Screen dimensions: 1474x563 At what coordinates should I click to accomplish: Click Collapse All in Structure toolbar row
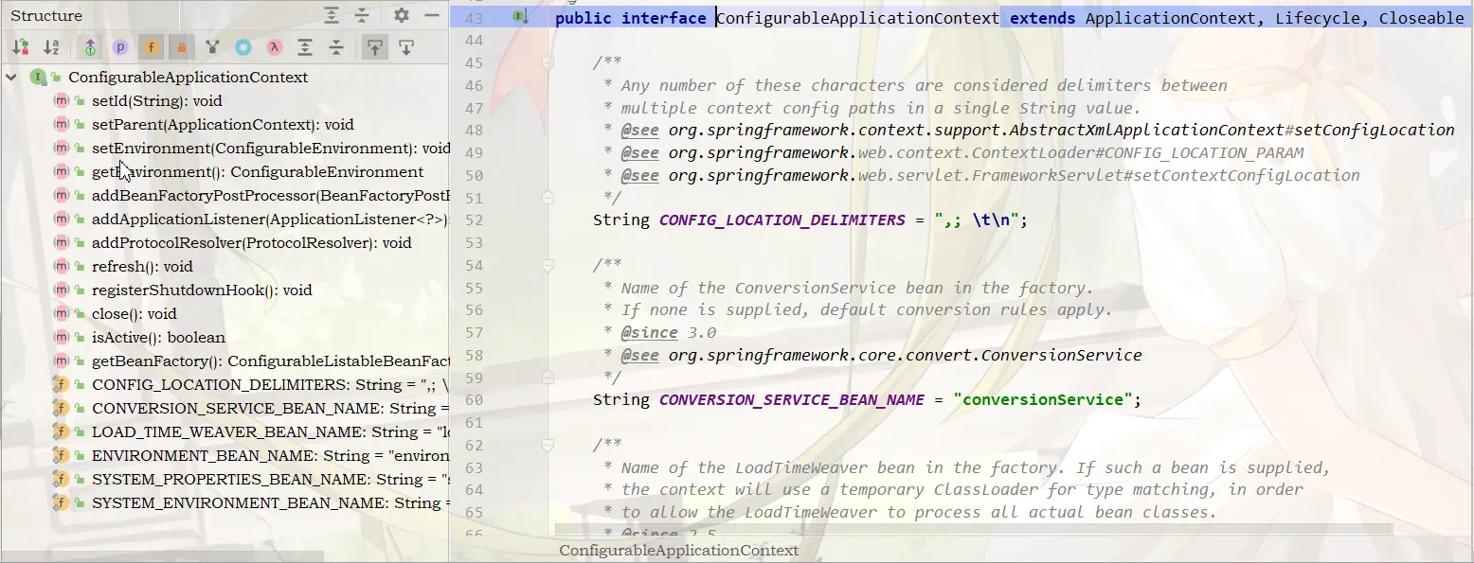[x=336, y=47]
